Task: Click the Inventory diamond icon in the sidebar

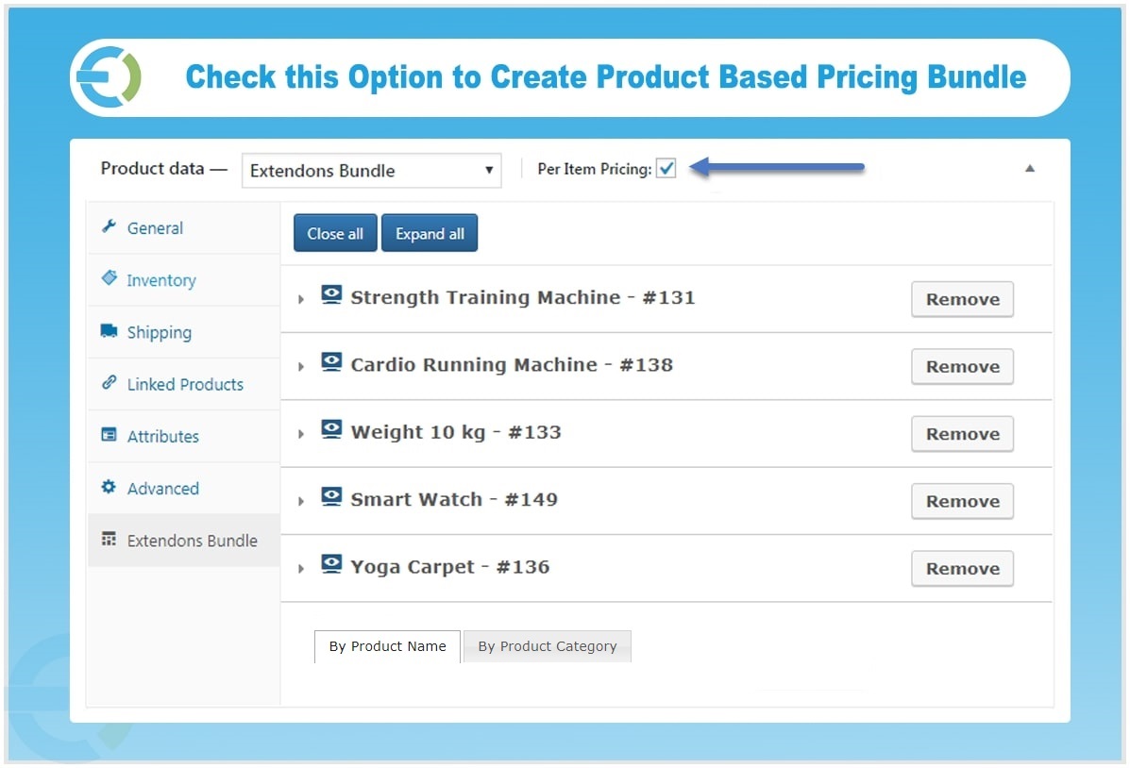Action: coord(109,279)
